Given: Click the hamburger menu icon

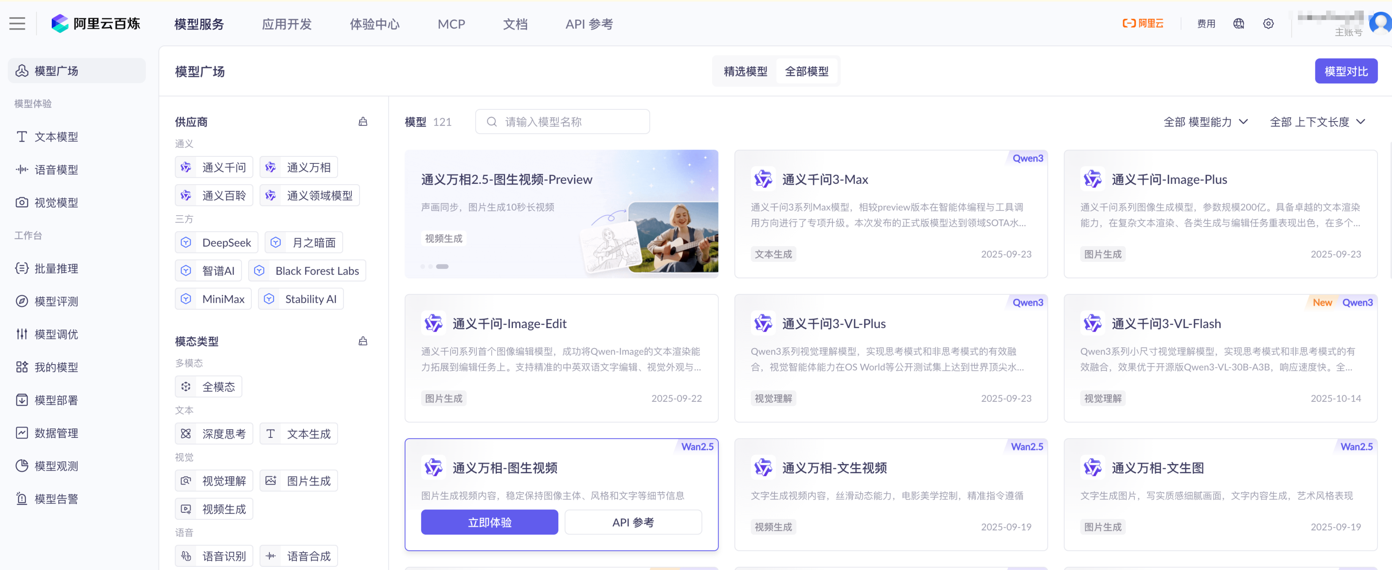Looking at the screenshot, I should (x=17, y=23).
